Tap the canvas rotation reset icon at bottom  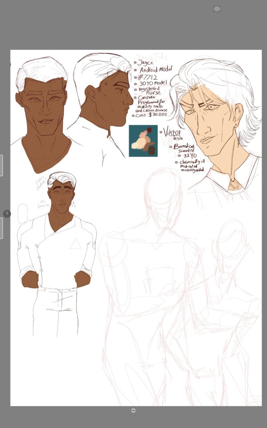pyautogui.click(x=133, y=411)
